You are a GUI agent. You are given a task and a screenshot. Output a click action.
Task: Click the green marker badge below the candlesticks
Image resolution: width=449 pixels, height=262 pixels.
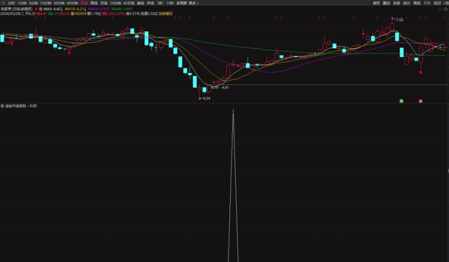401,101
